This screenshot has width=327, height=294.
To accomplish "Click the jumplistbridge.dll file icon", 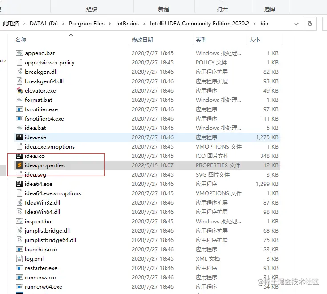I will pyautogui.click(x=20, y=230).
